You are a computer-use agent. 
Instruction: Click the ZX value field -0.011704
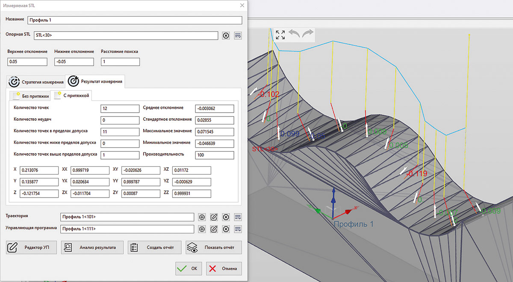tap(90, 193)
